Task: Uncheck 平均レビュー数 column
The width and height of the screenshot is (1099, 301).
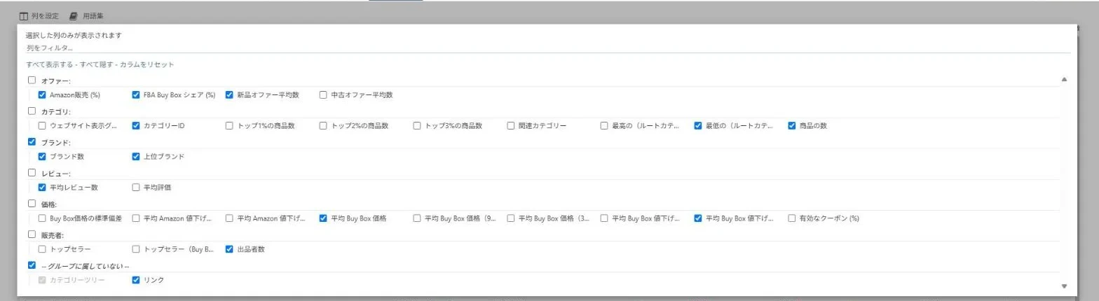Action: click(x=42, y=187)
